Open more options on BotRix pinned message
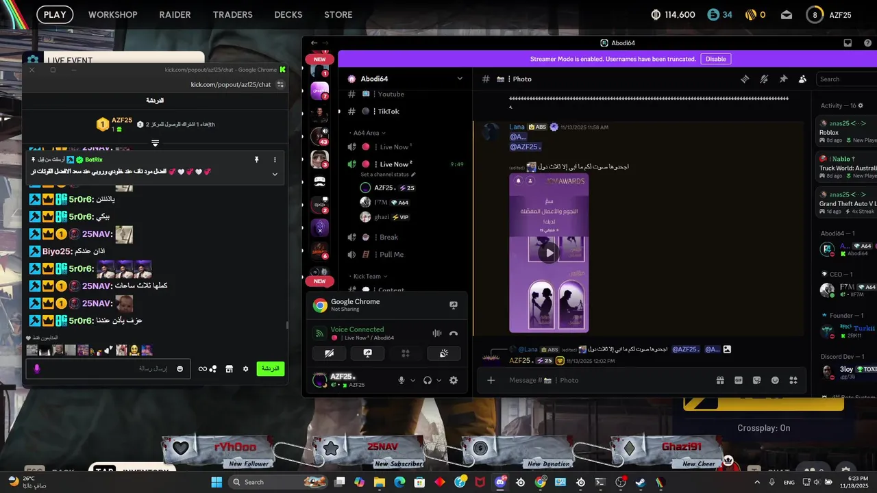 tap(275, 160)
